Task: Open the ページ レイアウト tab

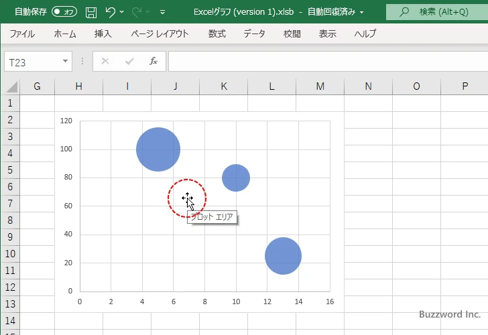Action: (x=160, y=33)
